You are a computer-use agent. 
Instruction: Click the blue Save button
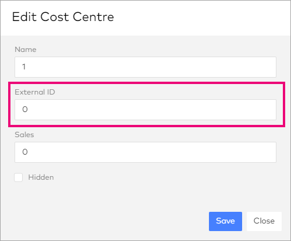[225, 221]
